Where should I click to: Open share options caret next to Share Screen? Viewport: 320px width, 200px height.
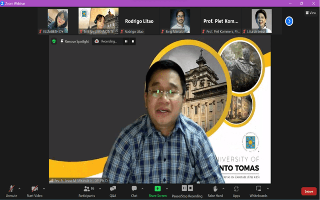(167, 189)
